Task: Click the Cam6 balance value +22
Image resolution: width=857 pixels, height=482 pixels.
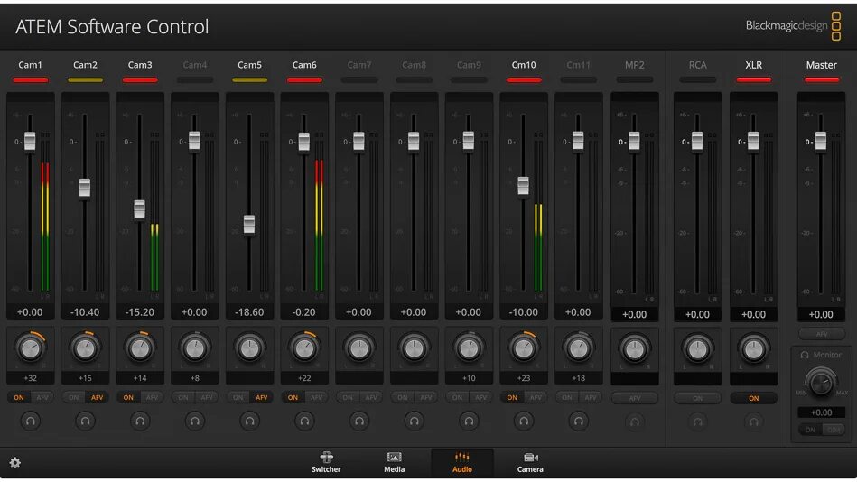Action: [x=304, y=378]
